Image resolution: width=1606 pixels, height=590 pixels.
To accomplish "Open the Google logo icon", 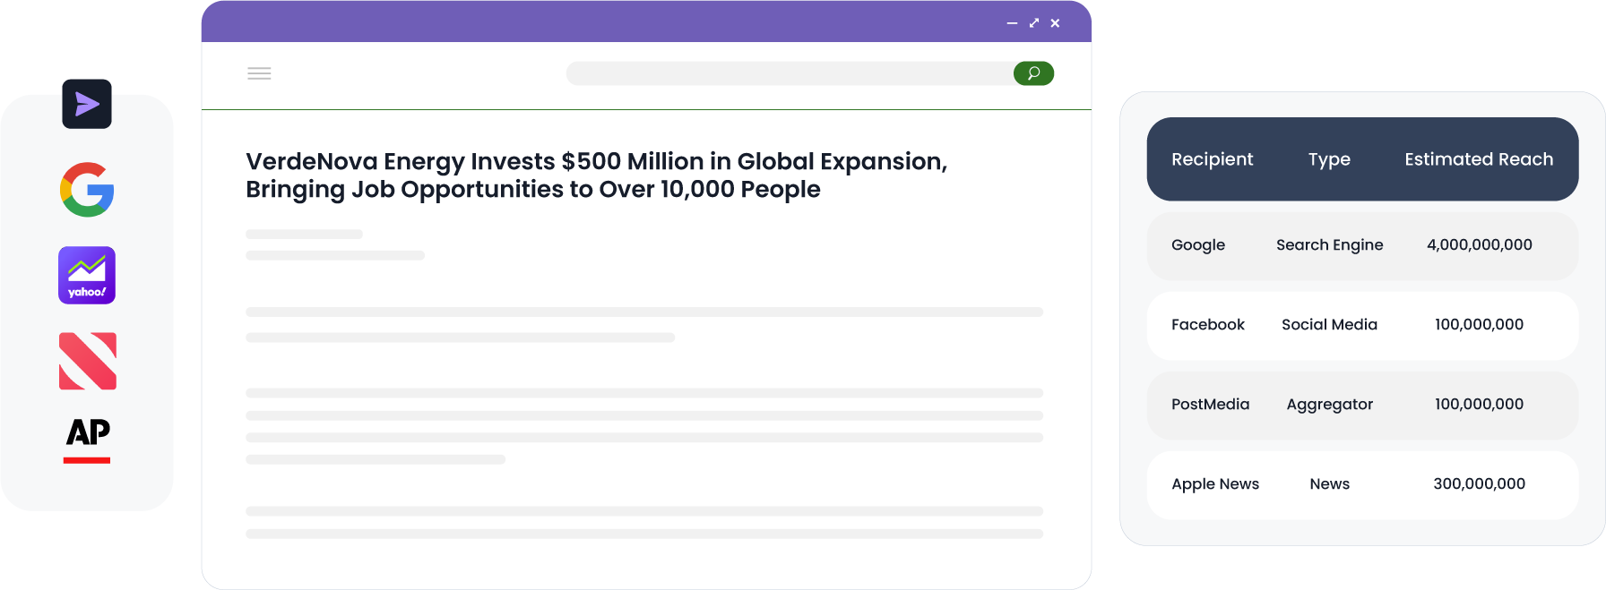I will (87, 190).
